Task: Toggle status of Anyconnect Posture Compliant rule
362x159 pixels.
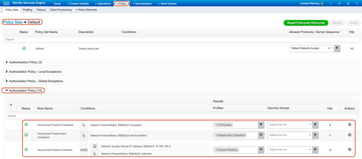Action: [26, 124]
